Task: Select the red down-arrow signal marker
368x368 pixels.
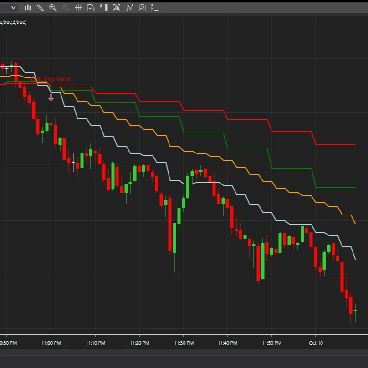Action: coord(51,97)
